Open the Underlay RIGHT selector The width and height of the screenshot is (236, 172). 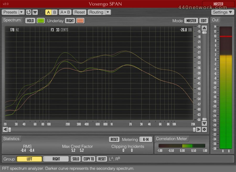point(70,21)
